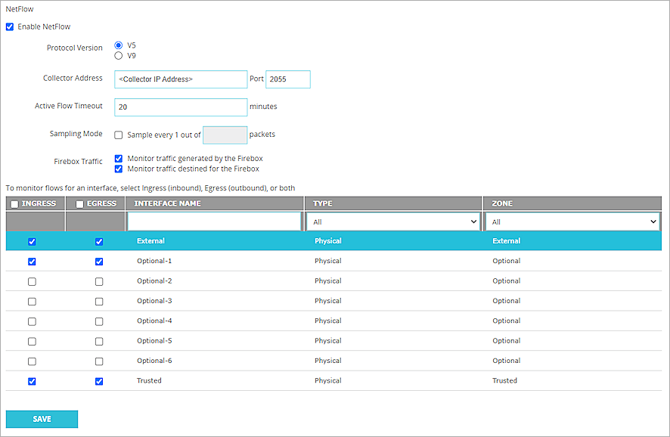Image resolution: width=670 pixels, height=437 pixels.
Task: Check the INGRESS select-all header checkbox
Action: pyautogui.click(x=15, y=204)
